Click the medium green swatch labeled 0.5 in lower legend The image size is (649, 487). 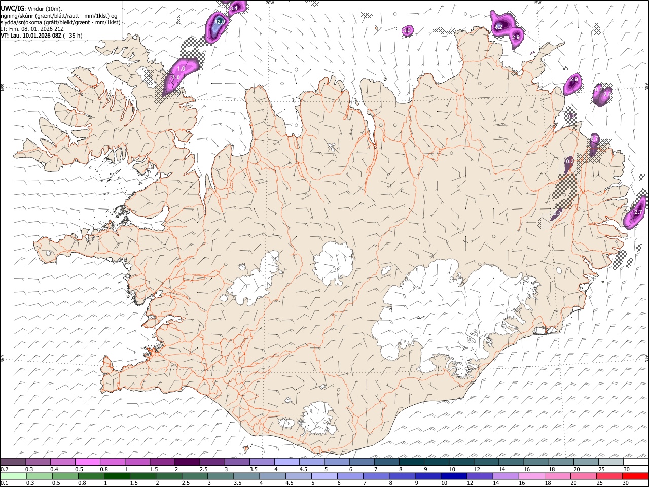[x=64, y=476]
